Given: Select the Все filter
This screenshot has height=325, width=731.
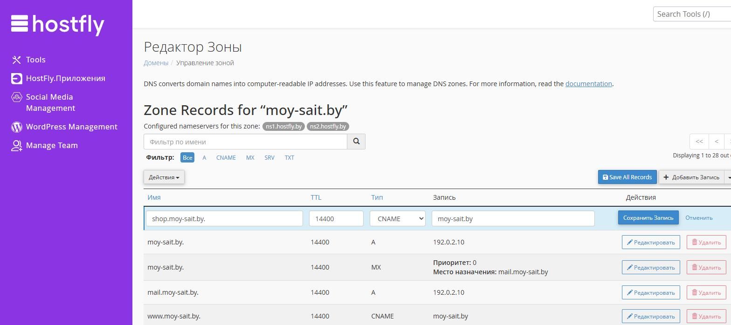Looking at the screenshot, I should (187, 157).
